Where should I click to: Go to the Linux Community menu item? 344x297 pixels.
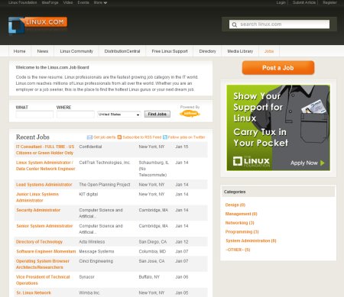pos(76,51)
